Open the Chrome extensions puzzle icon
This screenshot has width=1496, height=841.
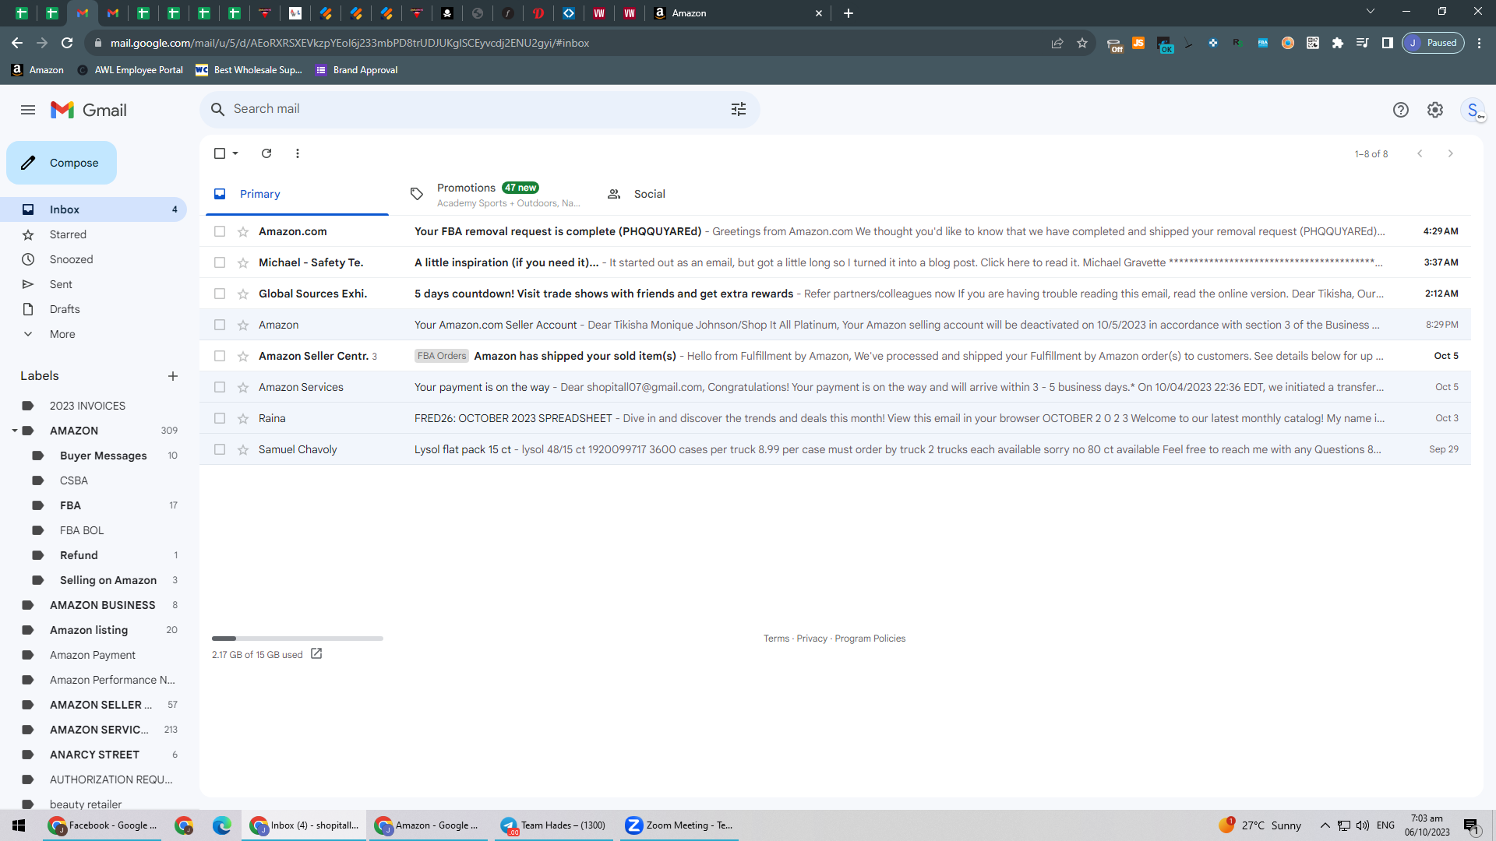1338,43
